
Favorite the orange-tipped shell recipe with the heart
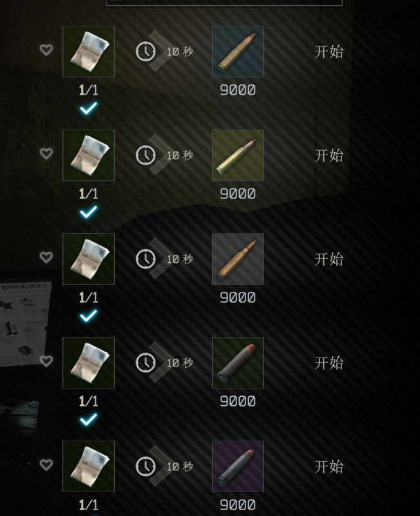[x=46, y=361]
